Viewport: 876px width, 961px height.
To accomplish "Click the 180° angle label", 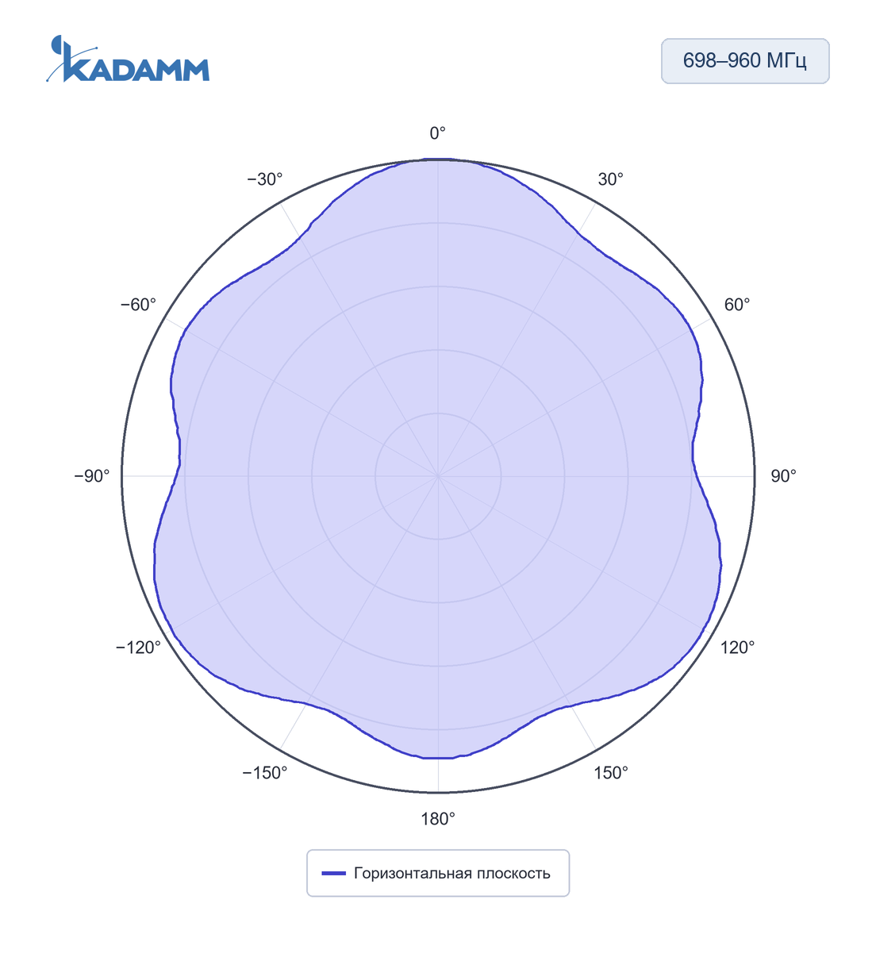I will (438, 819).
